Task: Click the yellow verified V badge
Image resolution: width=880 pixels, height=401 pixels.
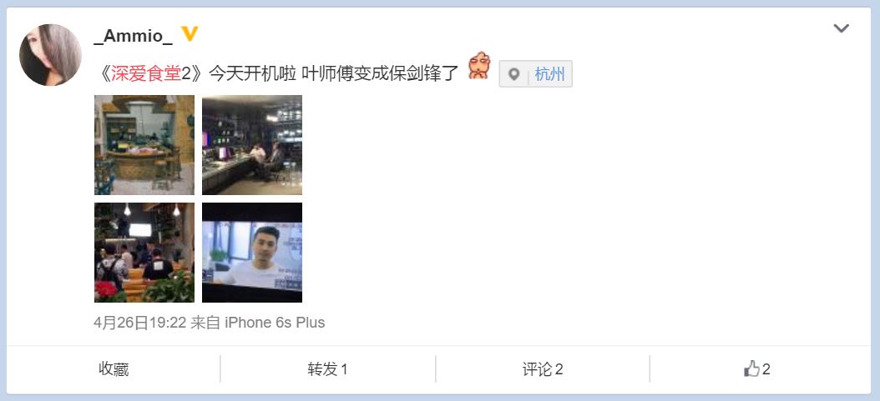Action: point(190,34)
